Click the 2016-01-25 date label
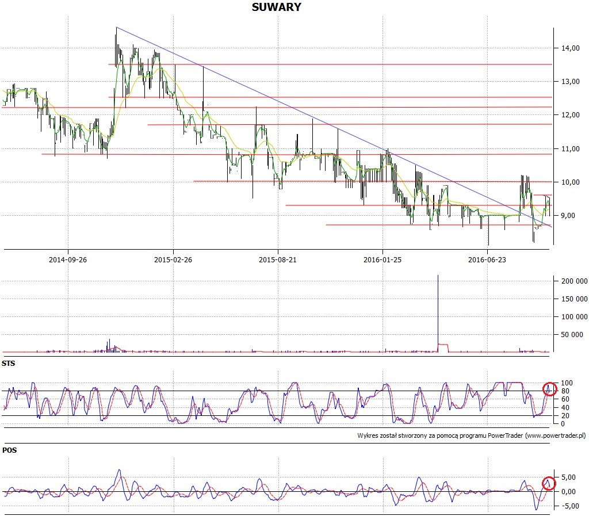589x516 pixels. (383, 259)
